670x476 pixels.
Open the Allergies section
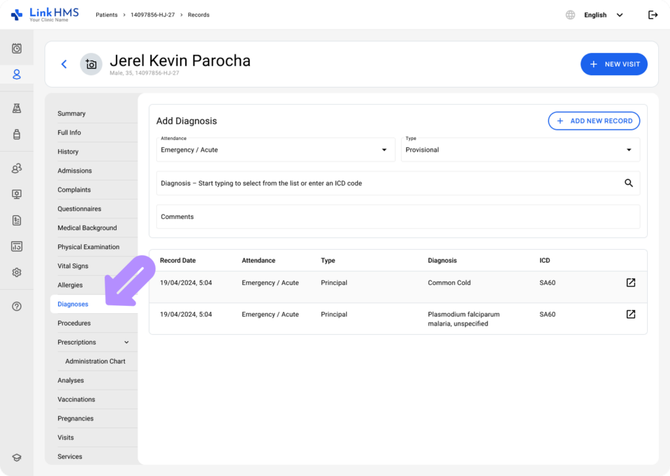tap(71, 285)
